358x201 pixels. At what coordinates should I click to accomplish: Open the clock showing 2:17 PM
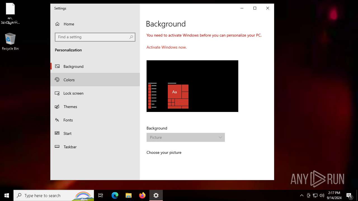pyautogui.click(x=334, y=195)
